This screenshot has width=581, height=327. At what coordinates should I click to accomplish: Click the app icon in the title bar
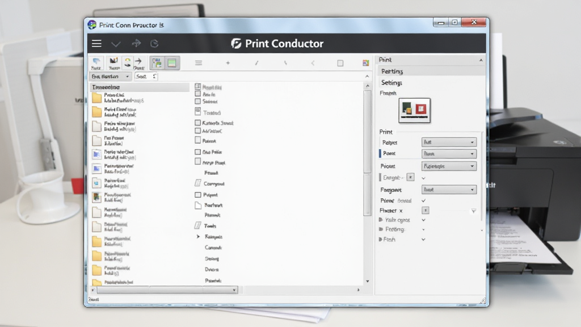92,25
